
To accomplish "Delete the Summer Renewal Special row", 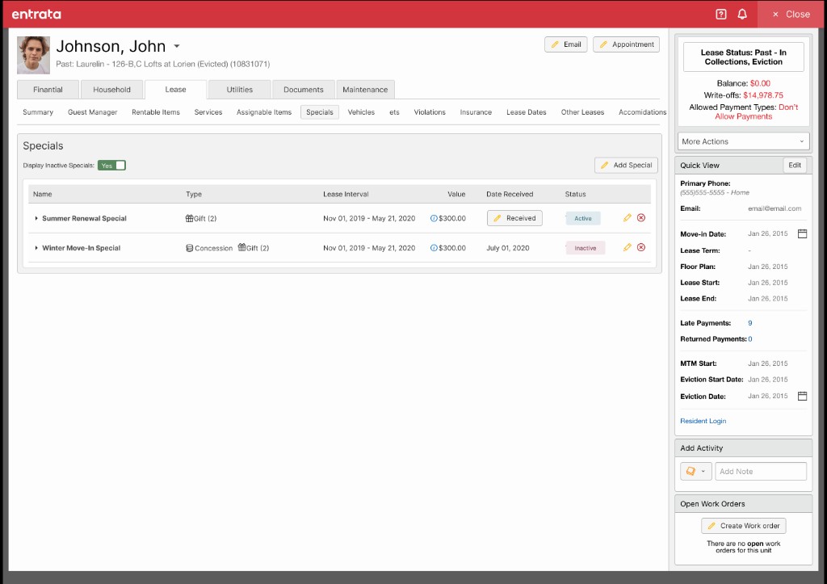I will click(x=641, y=218).
